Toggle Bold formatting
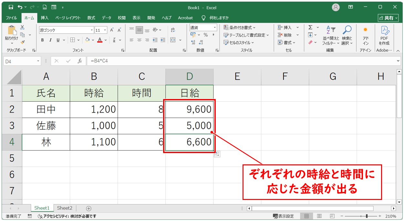The height and width of the screenshot is (221, 404). 42,40
